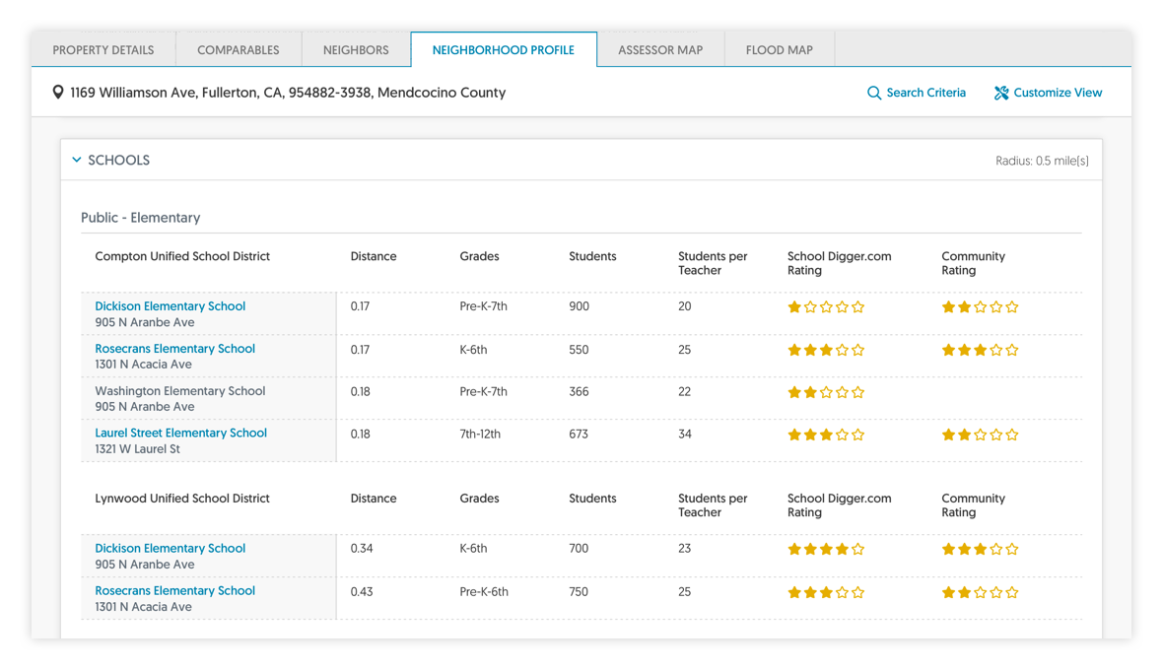Viewport: 1163px width, 670px height.
Task: Open the Comparables tab
Action: (239, 50)
